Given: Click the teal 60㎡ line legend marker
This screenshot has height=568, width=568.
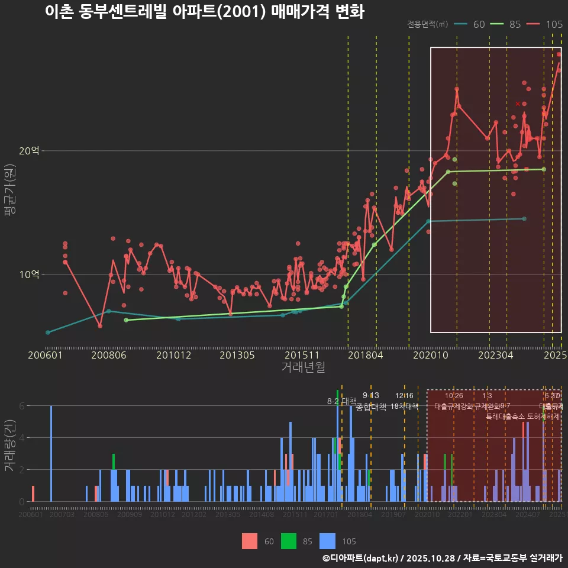Looking at the screenshot, I should (x=461, y=24).
